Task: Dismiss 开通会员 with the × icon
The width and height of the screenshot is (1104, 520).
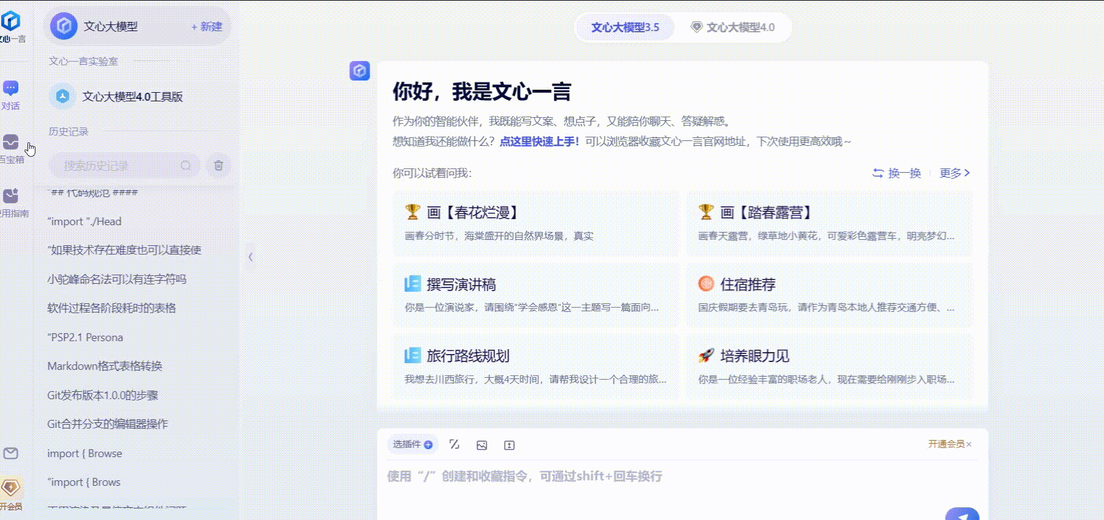Action: 969,444
